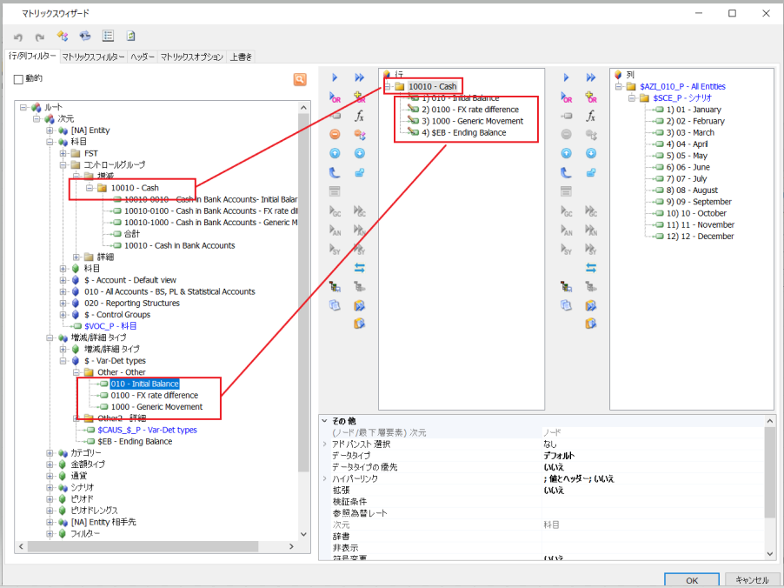Expand the ハイパーリンク property row

coord(324,478)
